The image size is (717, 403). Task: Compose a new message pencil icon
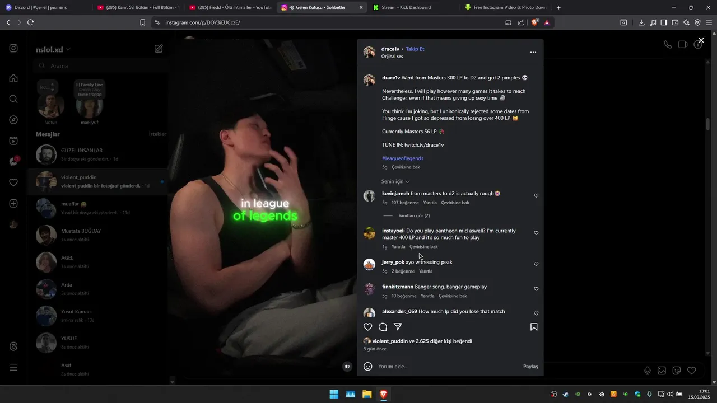tap(159, 49)
